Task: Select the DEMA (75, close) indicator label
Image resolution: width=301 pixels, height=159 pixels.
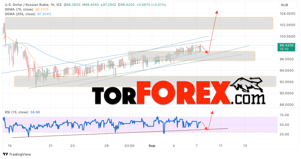Action: [19, 9]
